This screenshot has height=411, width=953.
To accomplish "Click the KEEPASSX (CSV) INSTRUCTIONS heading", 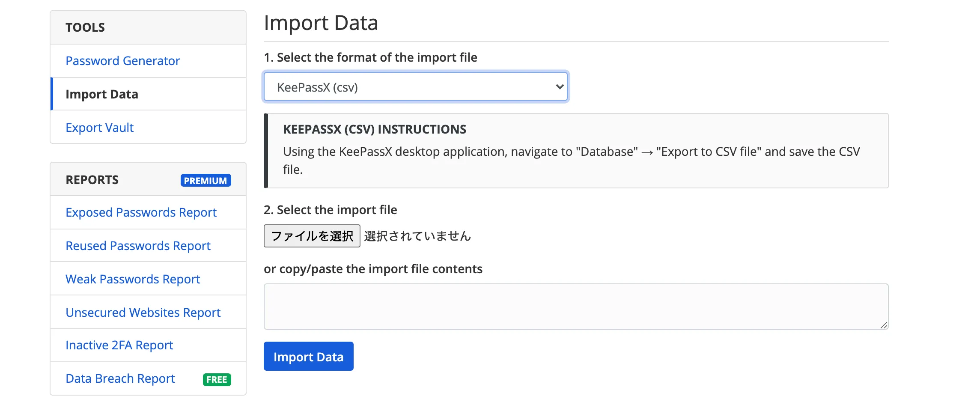I will pos(375,129).
